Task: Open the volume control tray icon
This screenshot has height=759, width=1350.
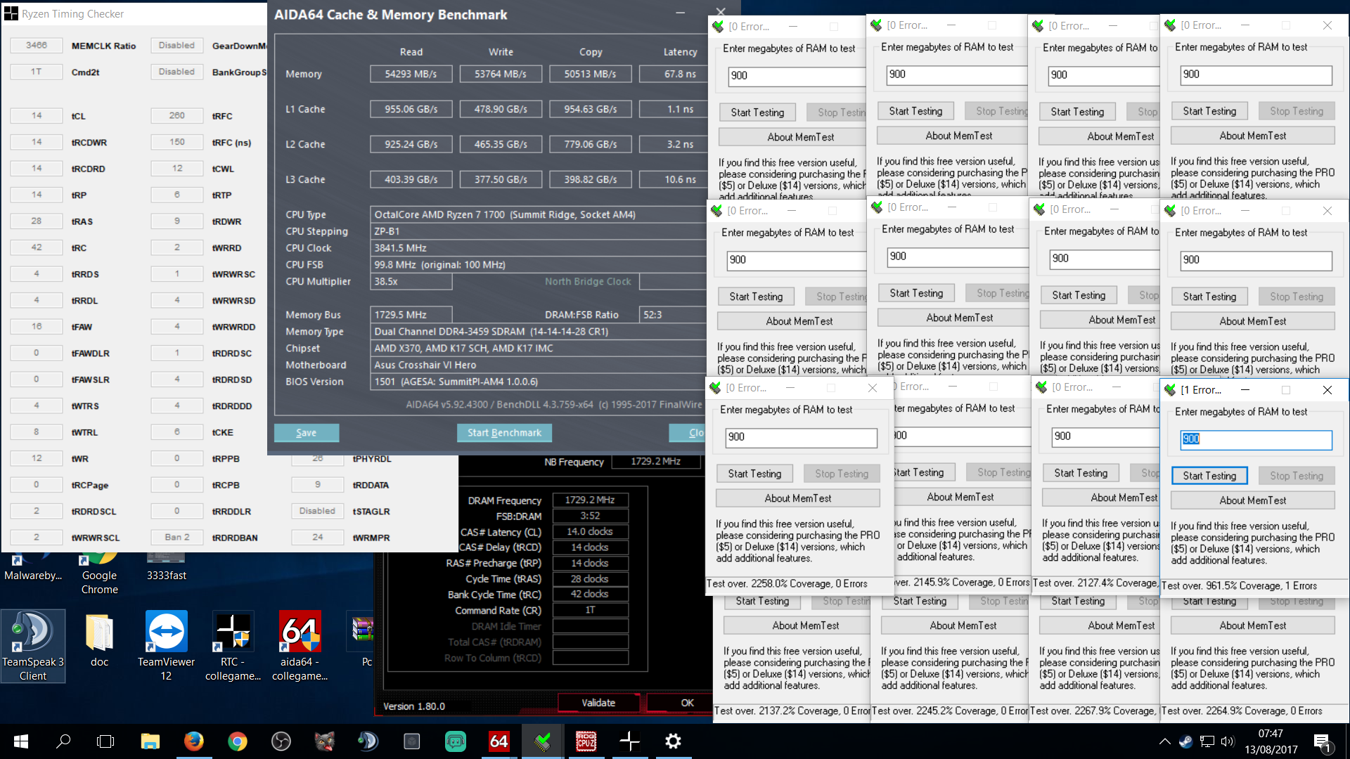Action: (x=1228, y=741)
